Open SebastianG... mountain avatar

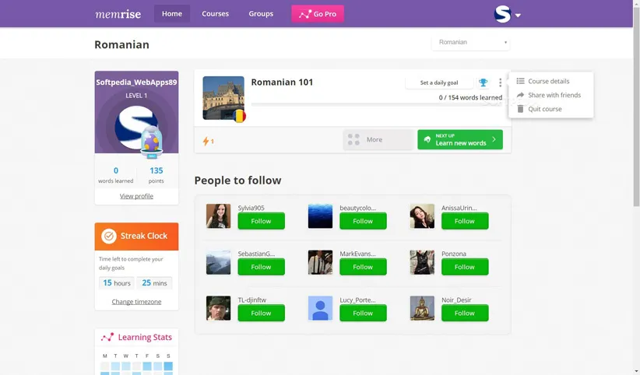coord(218,262)
